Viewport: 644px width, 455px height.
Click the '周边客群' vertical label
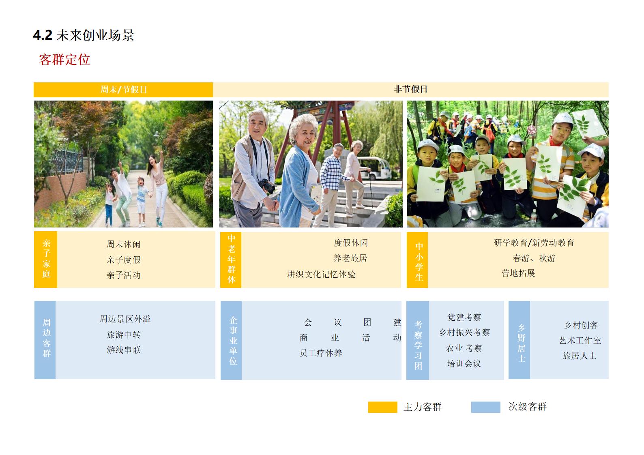[45, 340]
